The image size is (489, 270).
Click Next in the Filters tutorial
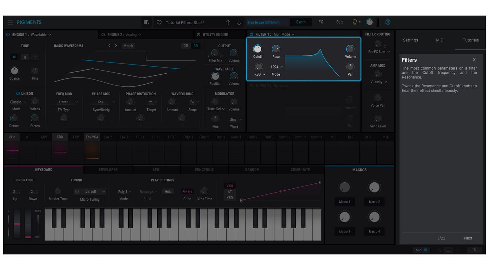[468, 238]
